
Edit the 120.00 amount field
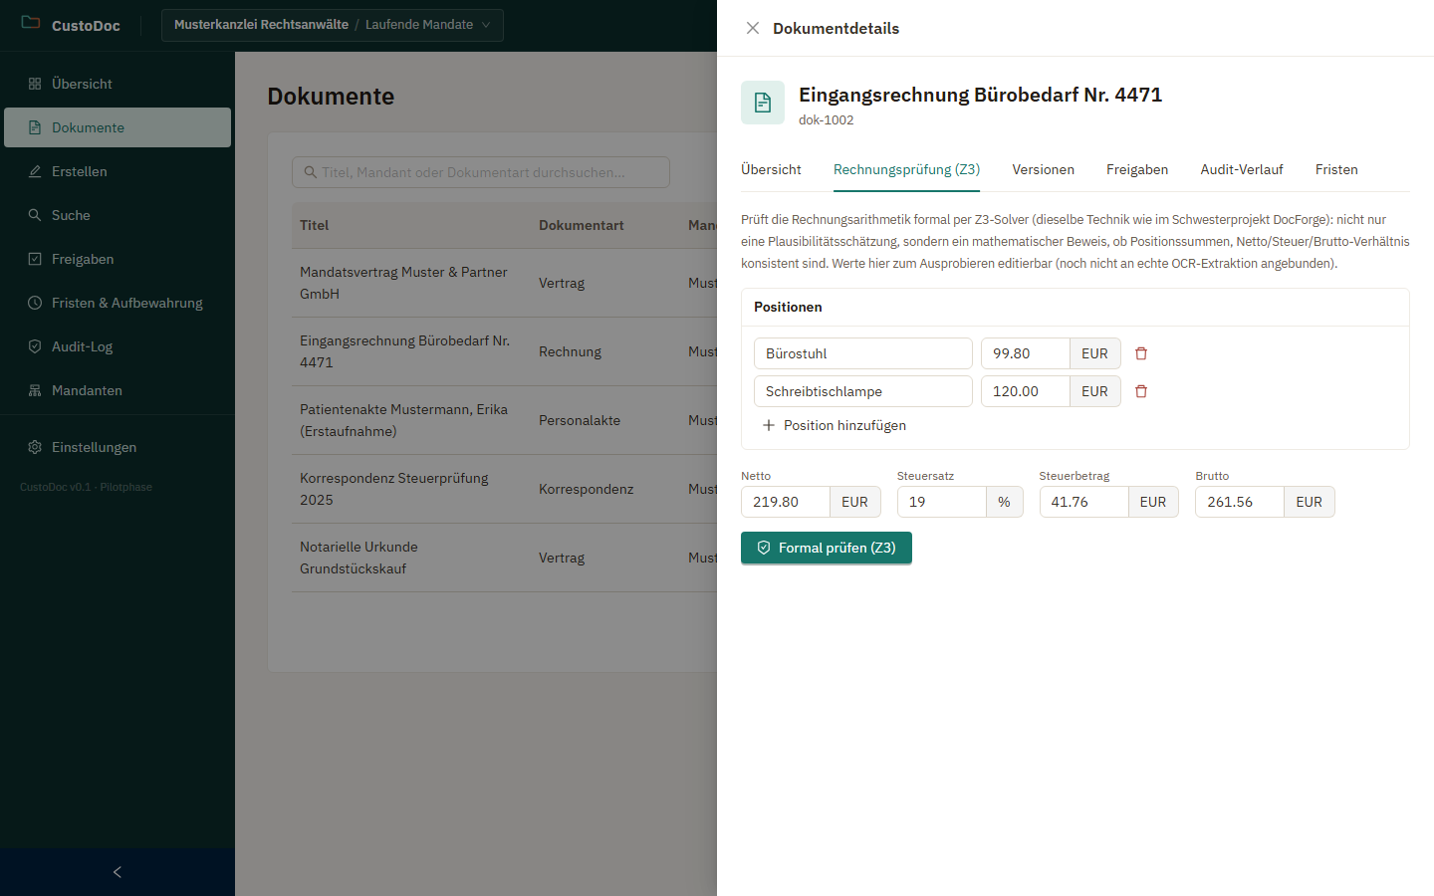[1026, 391]
